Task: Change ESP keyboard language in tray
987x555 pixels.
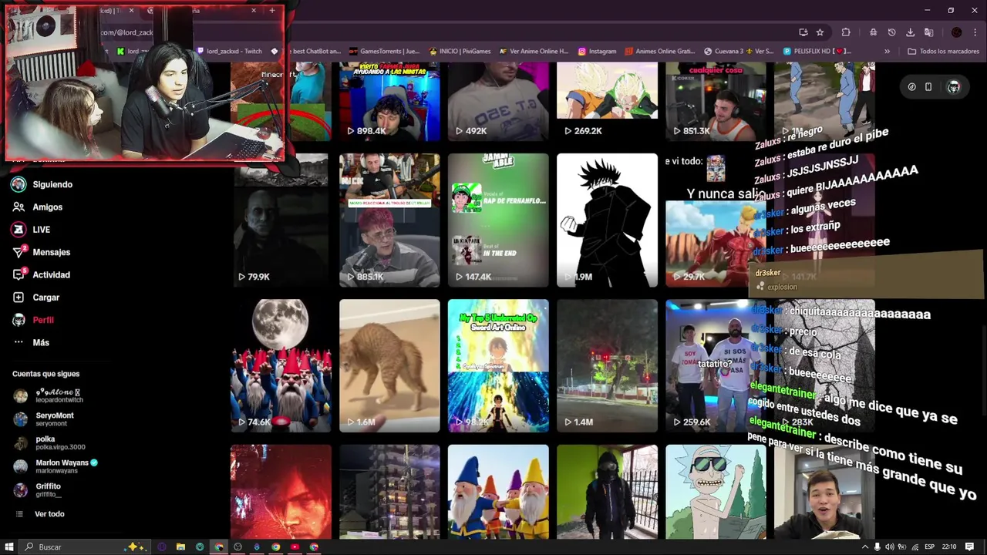Action: click(929, 547)
